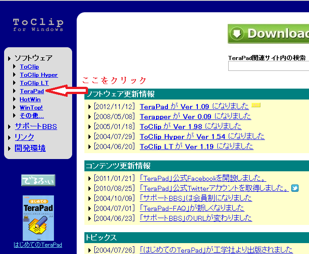Open 「はじめてのTeraPad」が工学社より出版されました link
Screen dimensions: 309x254
216,250
